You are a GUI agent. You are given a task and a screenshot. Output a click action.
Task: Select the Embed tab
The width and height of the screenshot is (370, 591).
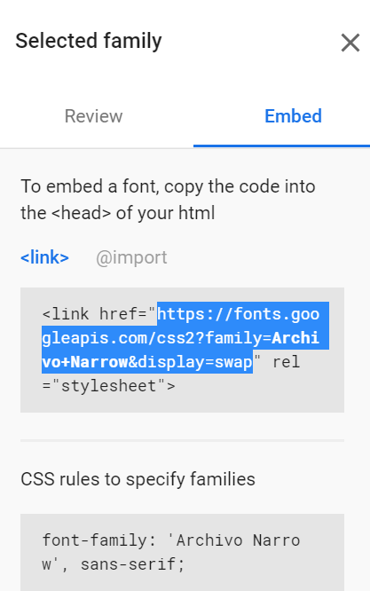pos(293,116)
